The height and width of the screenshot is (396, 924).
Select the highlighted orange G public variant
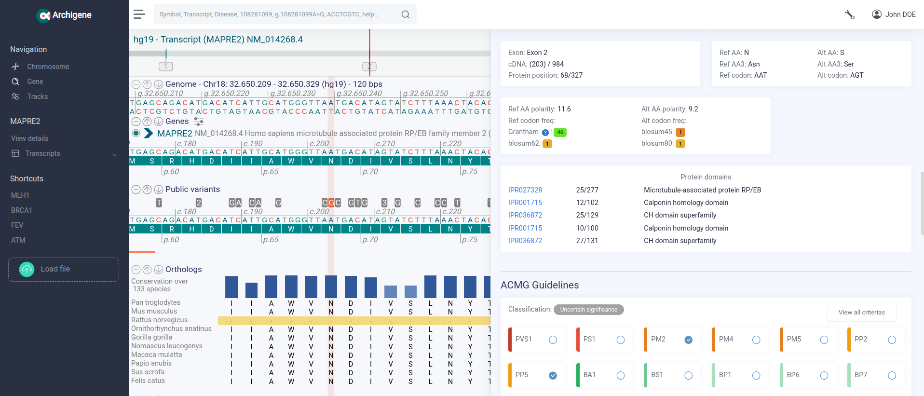pyautogui.click(x=331, y=203)
